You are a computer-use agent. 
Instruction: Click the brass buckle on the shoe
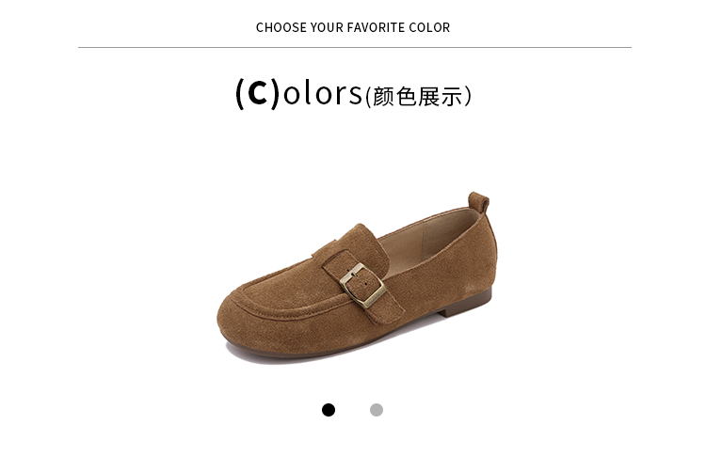point(363,286)
